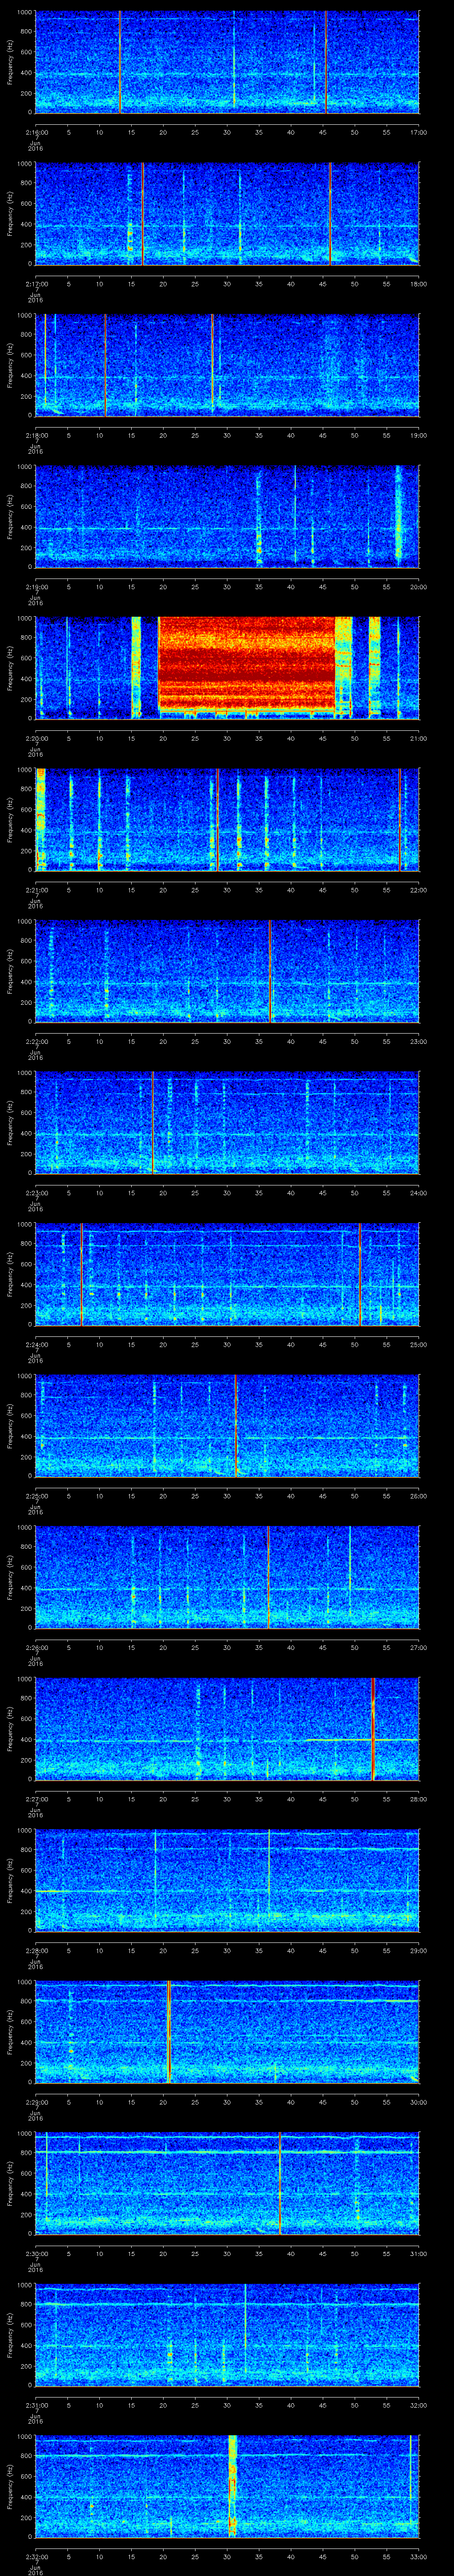Click the 'Frequency (Hz)' axis label of the 2:16:00 spectrogram

pos(10,62)
